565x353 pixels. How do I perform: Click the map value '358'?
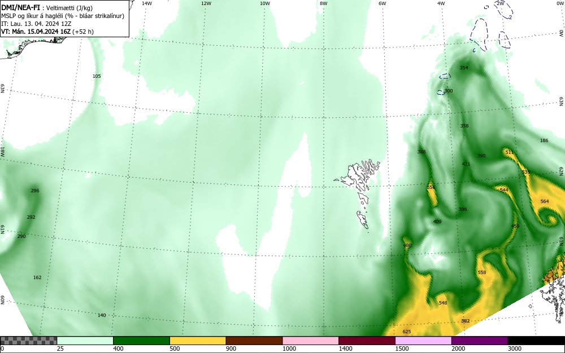[x=464, y=126]
